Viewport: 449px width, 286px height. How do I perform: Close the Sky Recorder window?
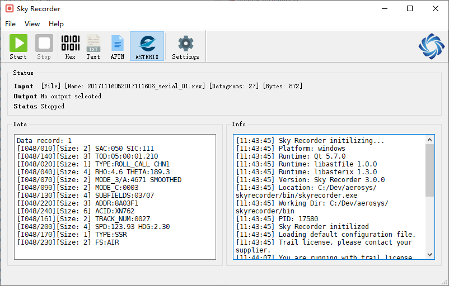click(435, 8)
